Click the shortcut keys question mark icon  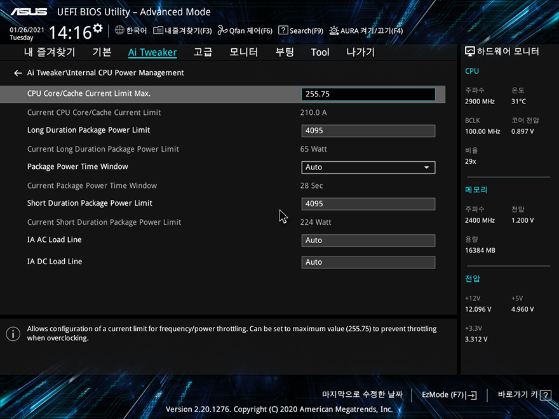(546, 395)
